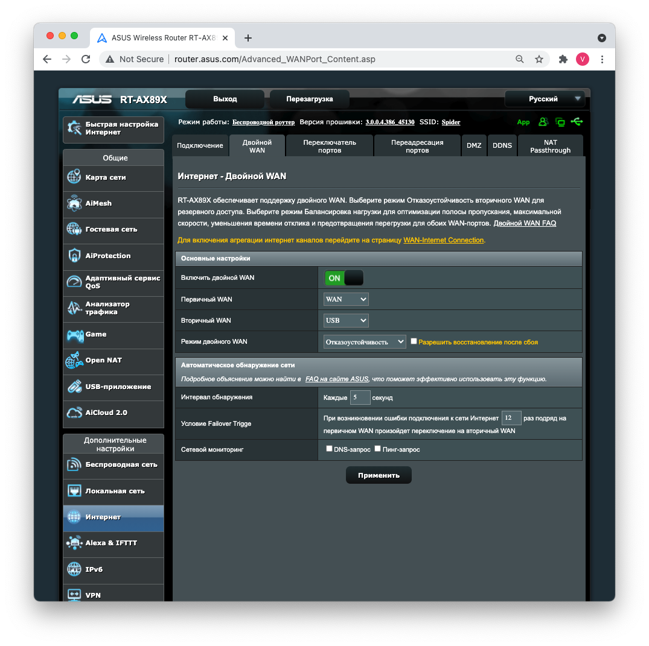Click the firmware version 3.0.0.4.386_45130 link
This screenshot has height=646, width=649.
pos(390,122)
